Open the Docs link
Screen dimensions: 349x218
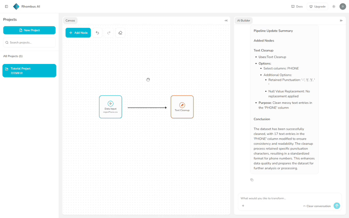tap(297, 6)
